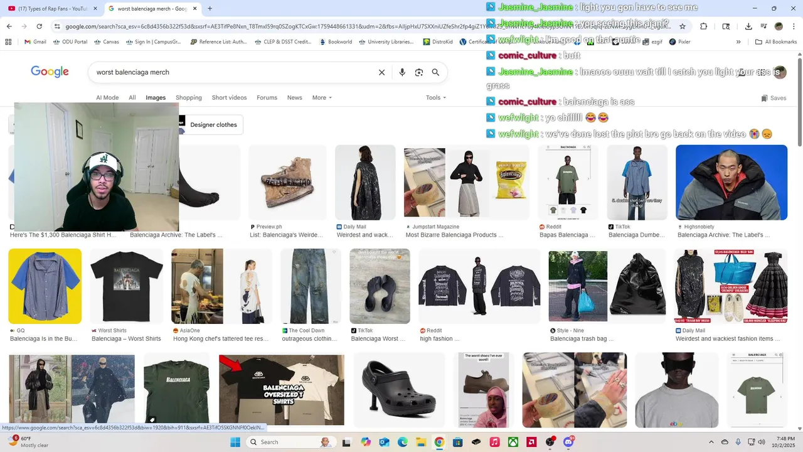
Task: Open Outlook from the taskbar
Action: click(384, 442)
